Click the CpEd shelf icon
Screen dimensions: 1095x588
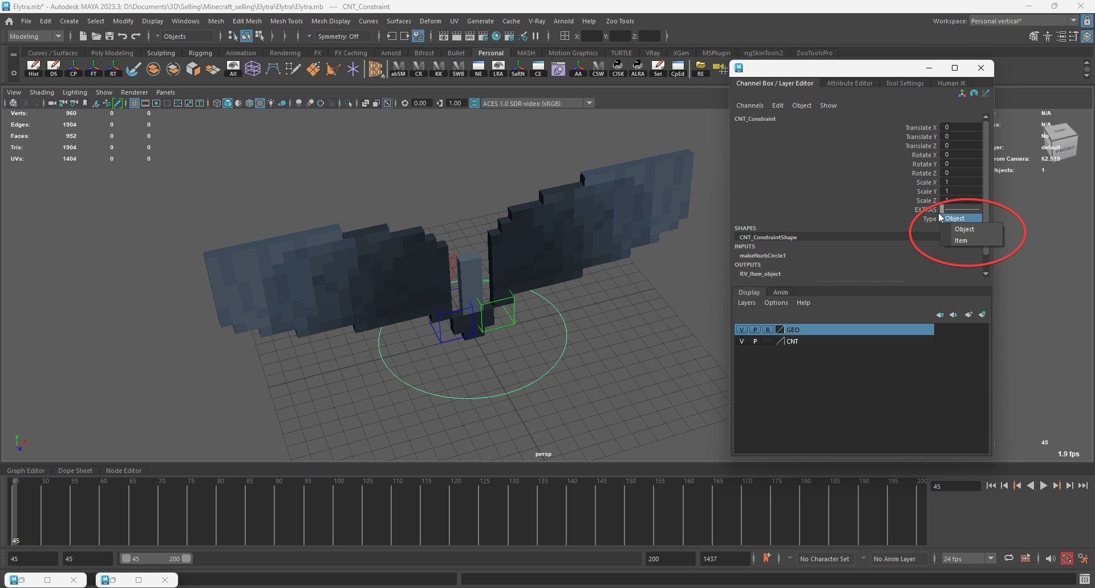point(678,69)
